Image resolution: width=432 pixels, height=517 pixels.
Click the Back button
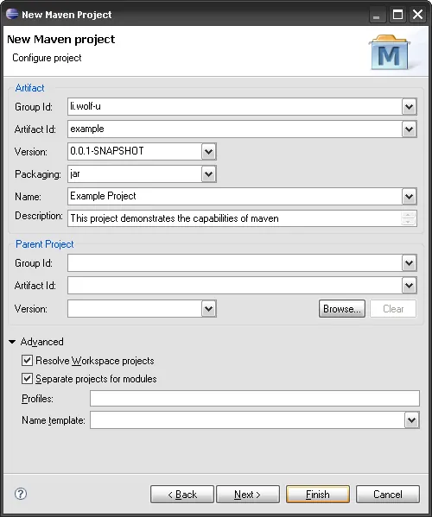[x=182, y=494]
